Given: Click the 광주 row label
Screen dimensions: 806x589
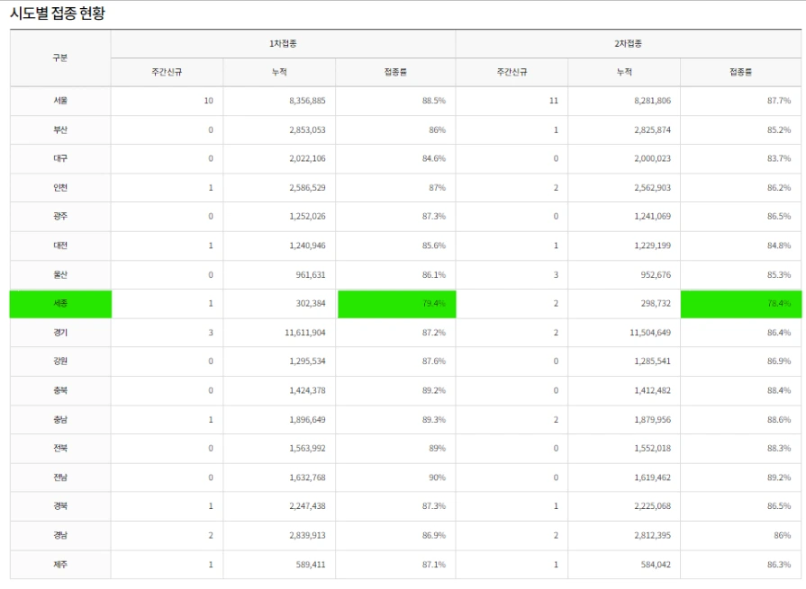Looking at the screenshot, I should pyautogui.click(x=60, y=217).
